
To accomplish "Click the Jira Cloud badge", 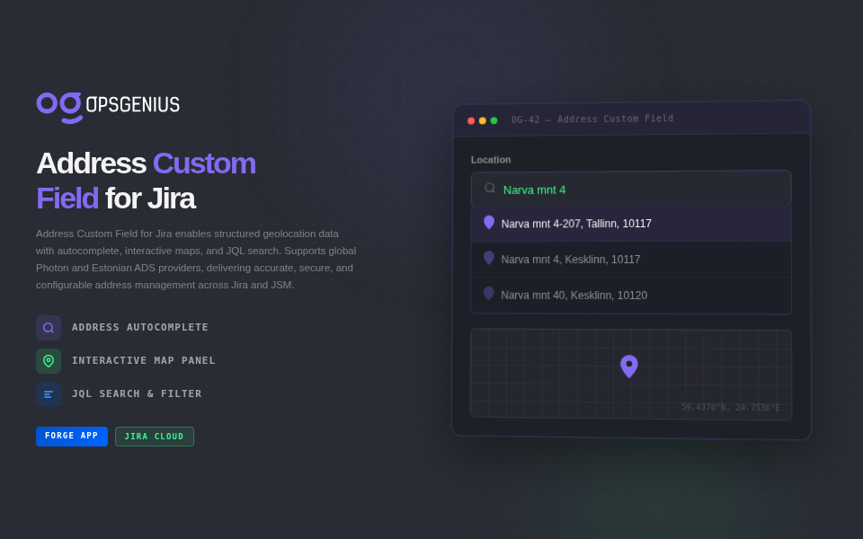I will (x=154, y=437).
